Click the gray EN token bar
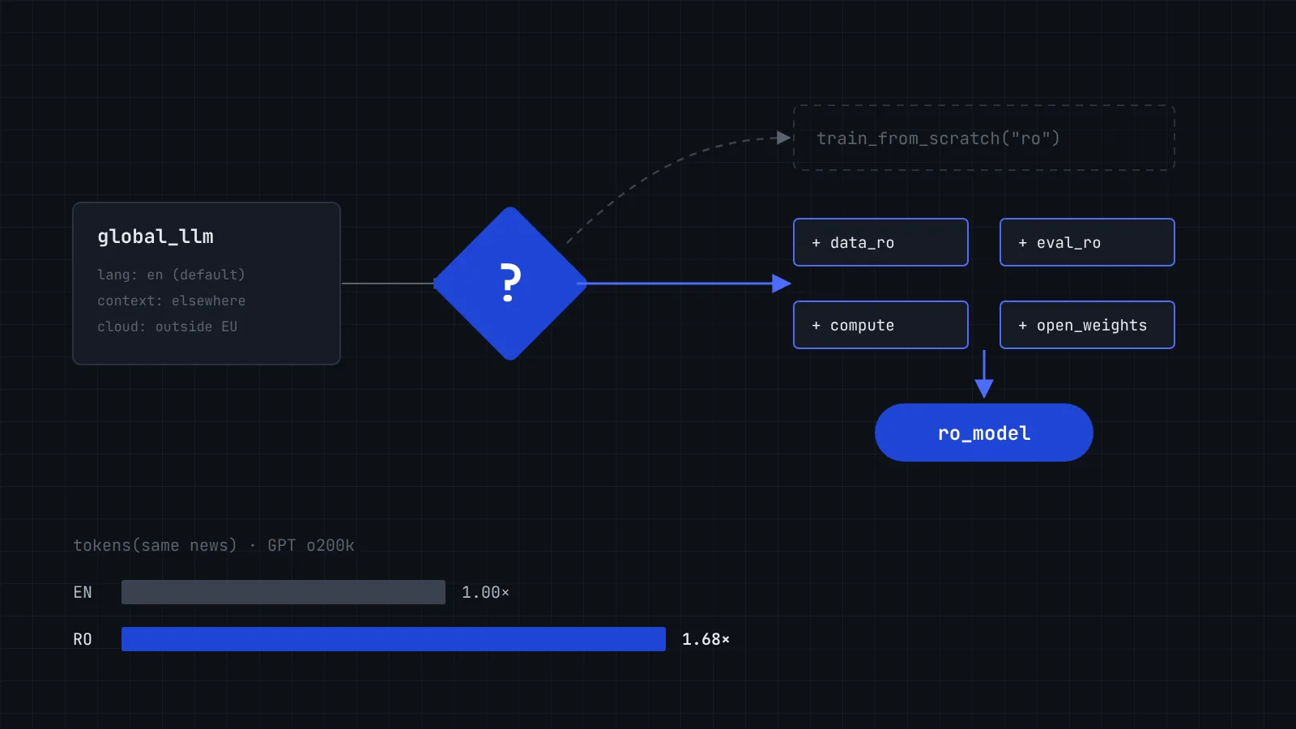 point(283,592)
